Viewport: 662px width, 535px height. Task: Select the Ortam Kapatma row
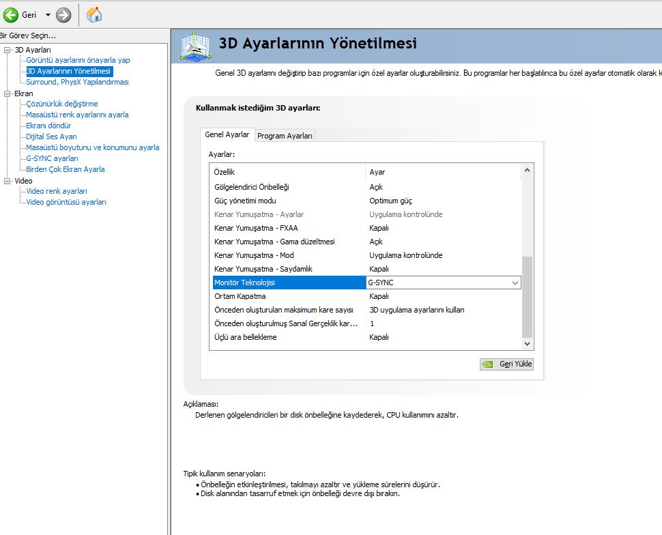366,296
